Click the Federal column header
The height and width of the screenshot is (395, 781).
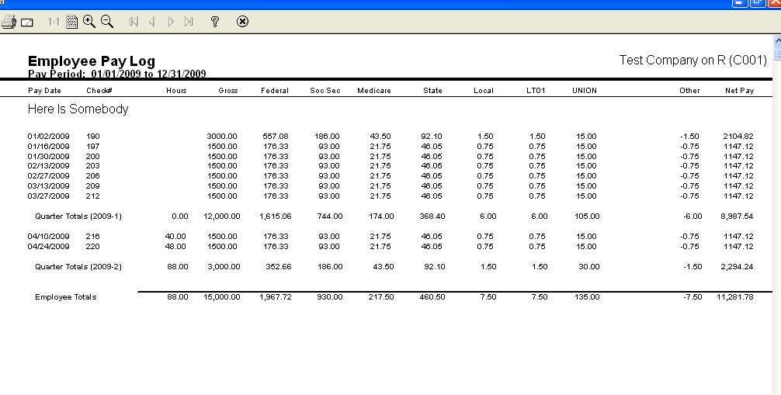point(275,91)
